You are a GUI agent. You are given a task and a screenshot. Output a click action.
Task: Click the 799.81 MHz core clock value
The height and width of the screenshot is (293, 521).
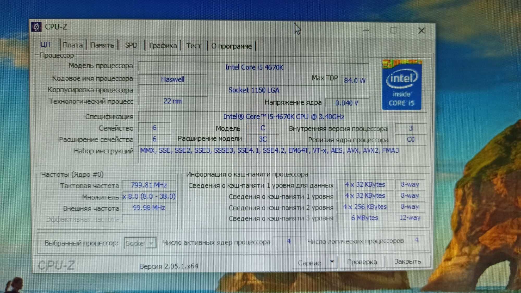149,185
